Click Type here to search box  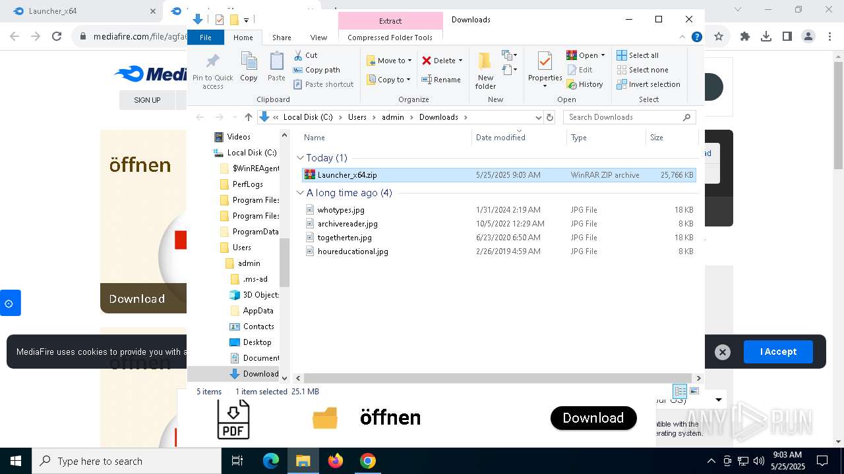127,461
